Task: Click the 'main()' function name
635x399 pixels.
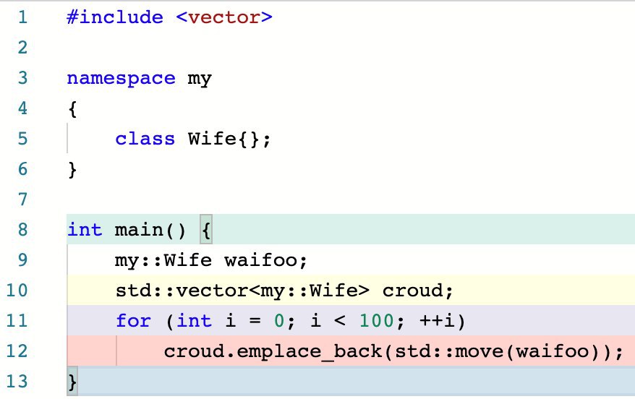Action: 150,230
